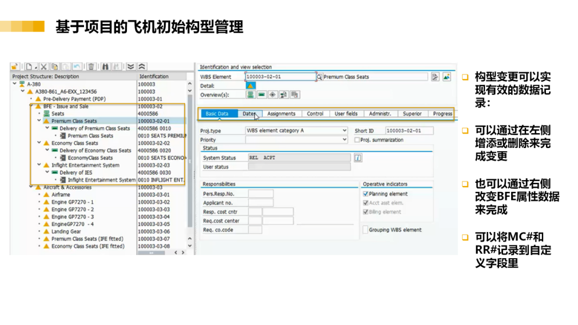Select Engine GP7270 - 2 in tree
This screenshot has height=325, width=578.
[x=73, y=210]
